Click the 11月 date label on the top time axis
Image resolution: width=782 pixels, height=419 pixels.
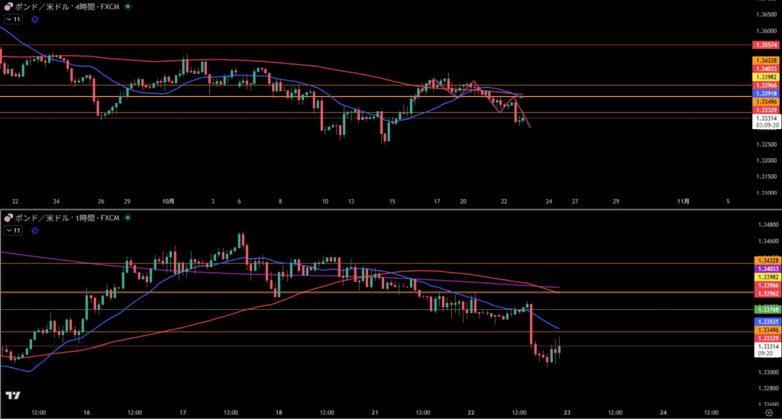[684, 202]
